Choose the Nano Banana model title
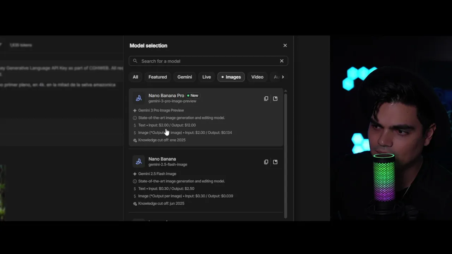The height and width of the screenshot is (254, 452). pos(162,159)
